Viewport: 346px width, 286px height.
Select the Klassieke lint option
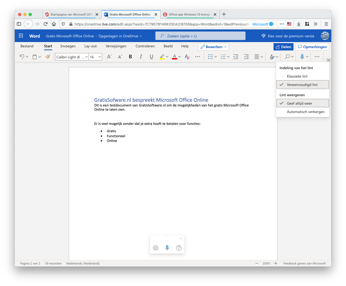[297, 76]
